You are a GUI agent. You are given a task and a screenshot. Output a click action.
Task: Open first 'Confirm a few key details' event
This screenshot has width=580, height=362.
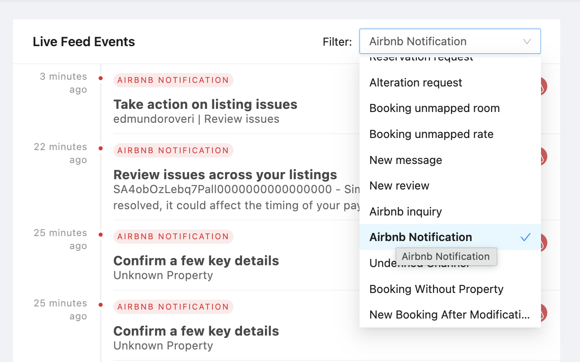196,261
